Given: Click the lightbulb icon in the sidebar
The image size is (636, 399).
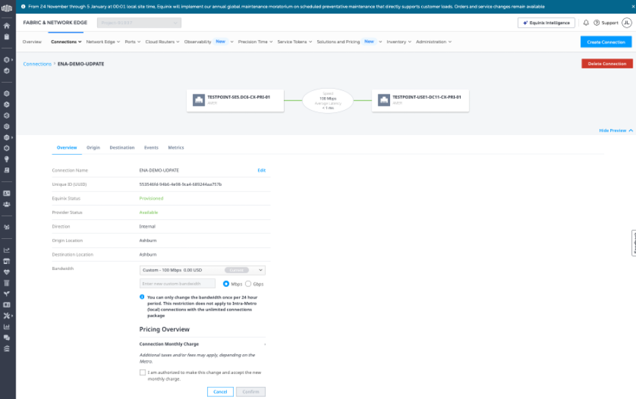Looking at the screenshot, I should pos(7,159).
